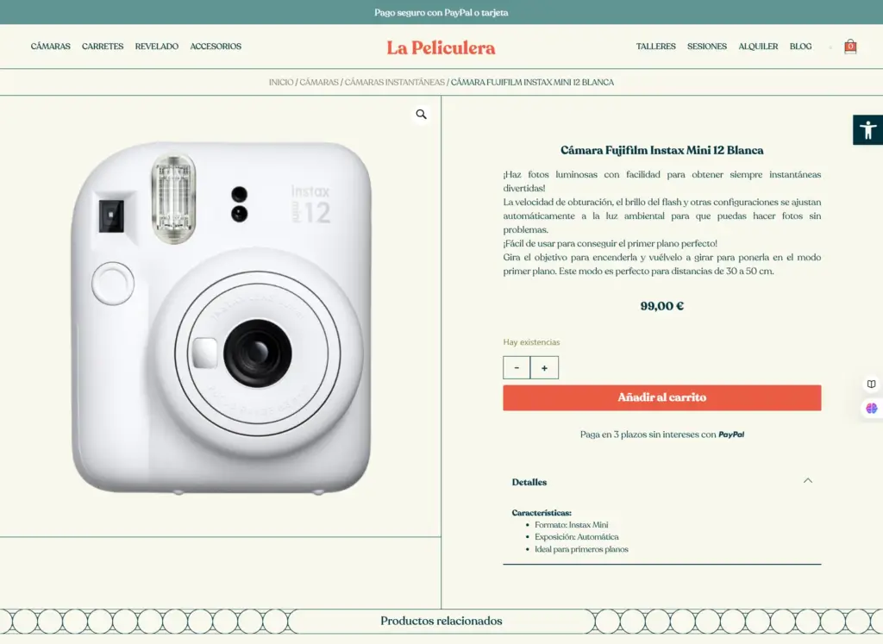Open the Accesorios menu item
This screenshot has height=644, width=883.
point(216,47)
